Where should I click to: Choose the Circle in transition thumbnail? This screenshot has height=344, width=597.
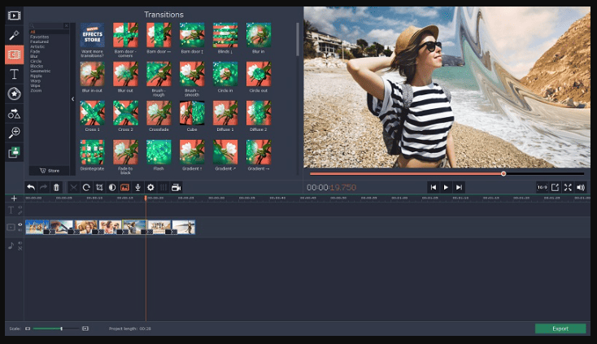pos(225,74)
